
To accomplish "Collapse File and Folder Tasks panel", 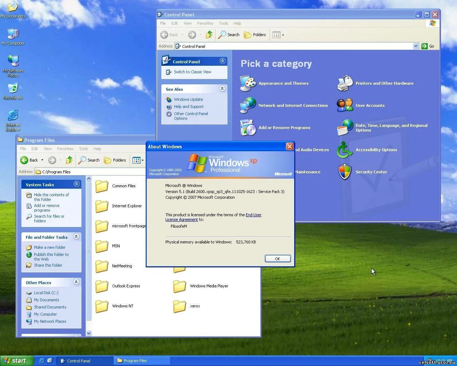I will tap(76, 237).
